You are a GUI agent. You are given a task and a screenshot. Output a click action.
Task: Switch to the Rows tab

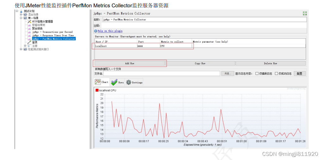coord(117,82)
